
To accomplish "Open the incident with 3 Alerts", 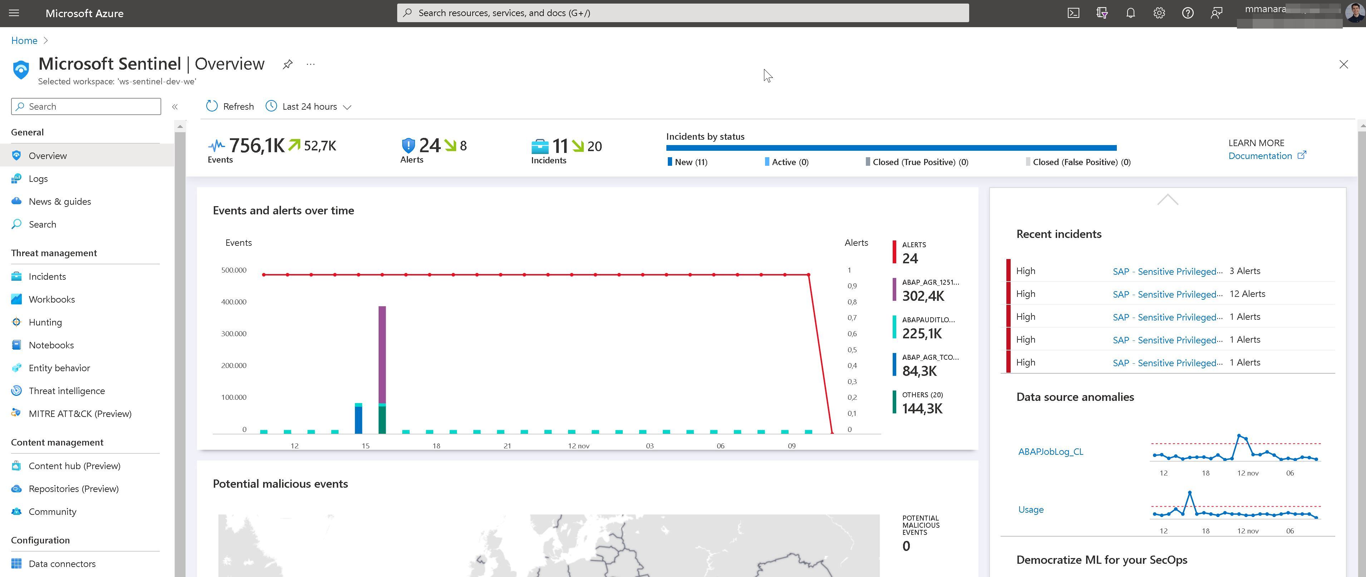I will [1168, 271].
